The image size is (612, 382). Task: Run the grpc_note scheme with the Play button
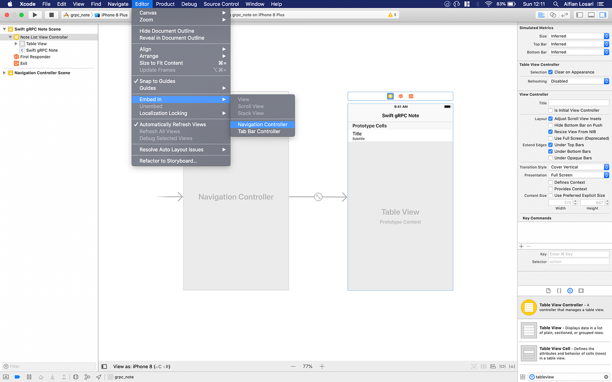35,14
